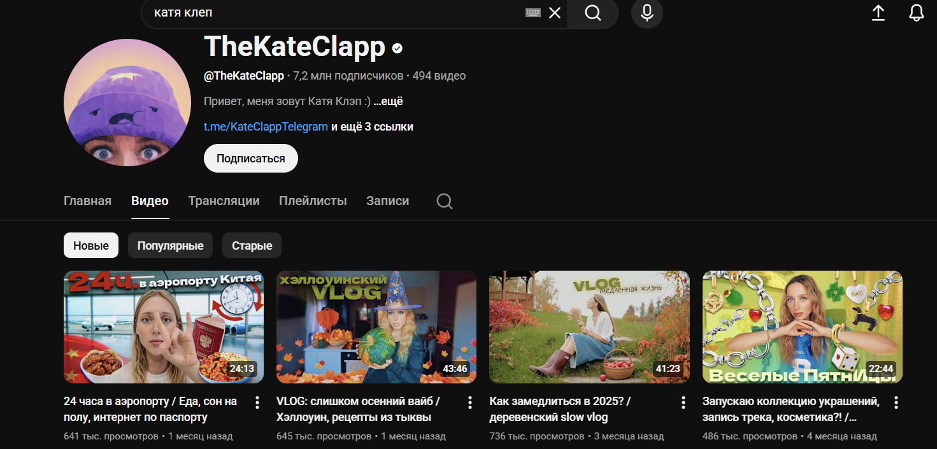This screenshot has height=449, width=937.
Task: Play the Хэллоуинский VLOG thumbnail
Action: (x=376, y=327)
